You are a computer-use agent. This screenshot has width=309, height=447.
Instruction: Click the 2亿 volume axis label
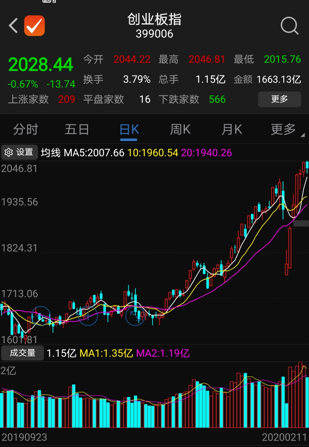[8, 371]
